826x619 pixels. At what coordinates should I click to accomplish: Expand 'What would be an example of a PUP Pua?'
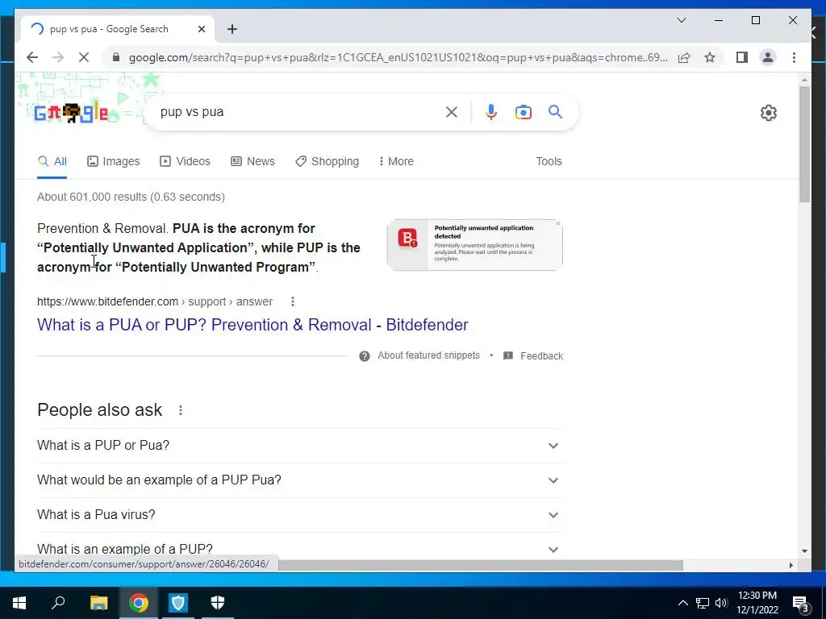pos(299,480)
